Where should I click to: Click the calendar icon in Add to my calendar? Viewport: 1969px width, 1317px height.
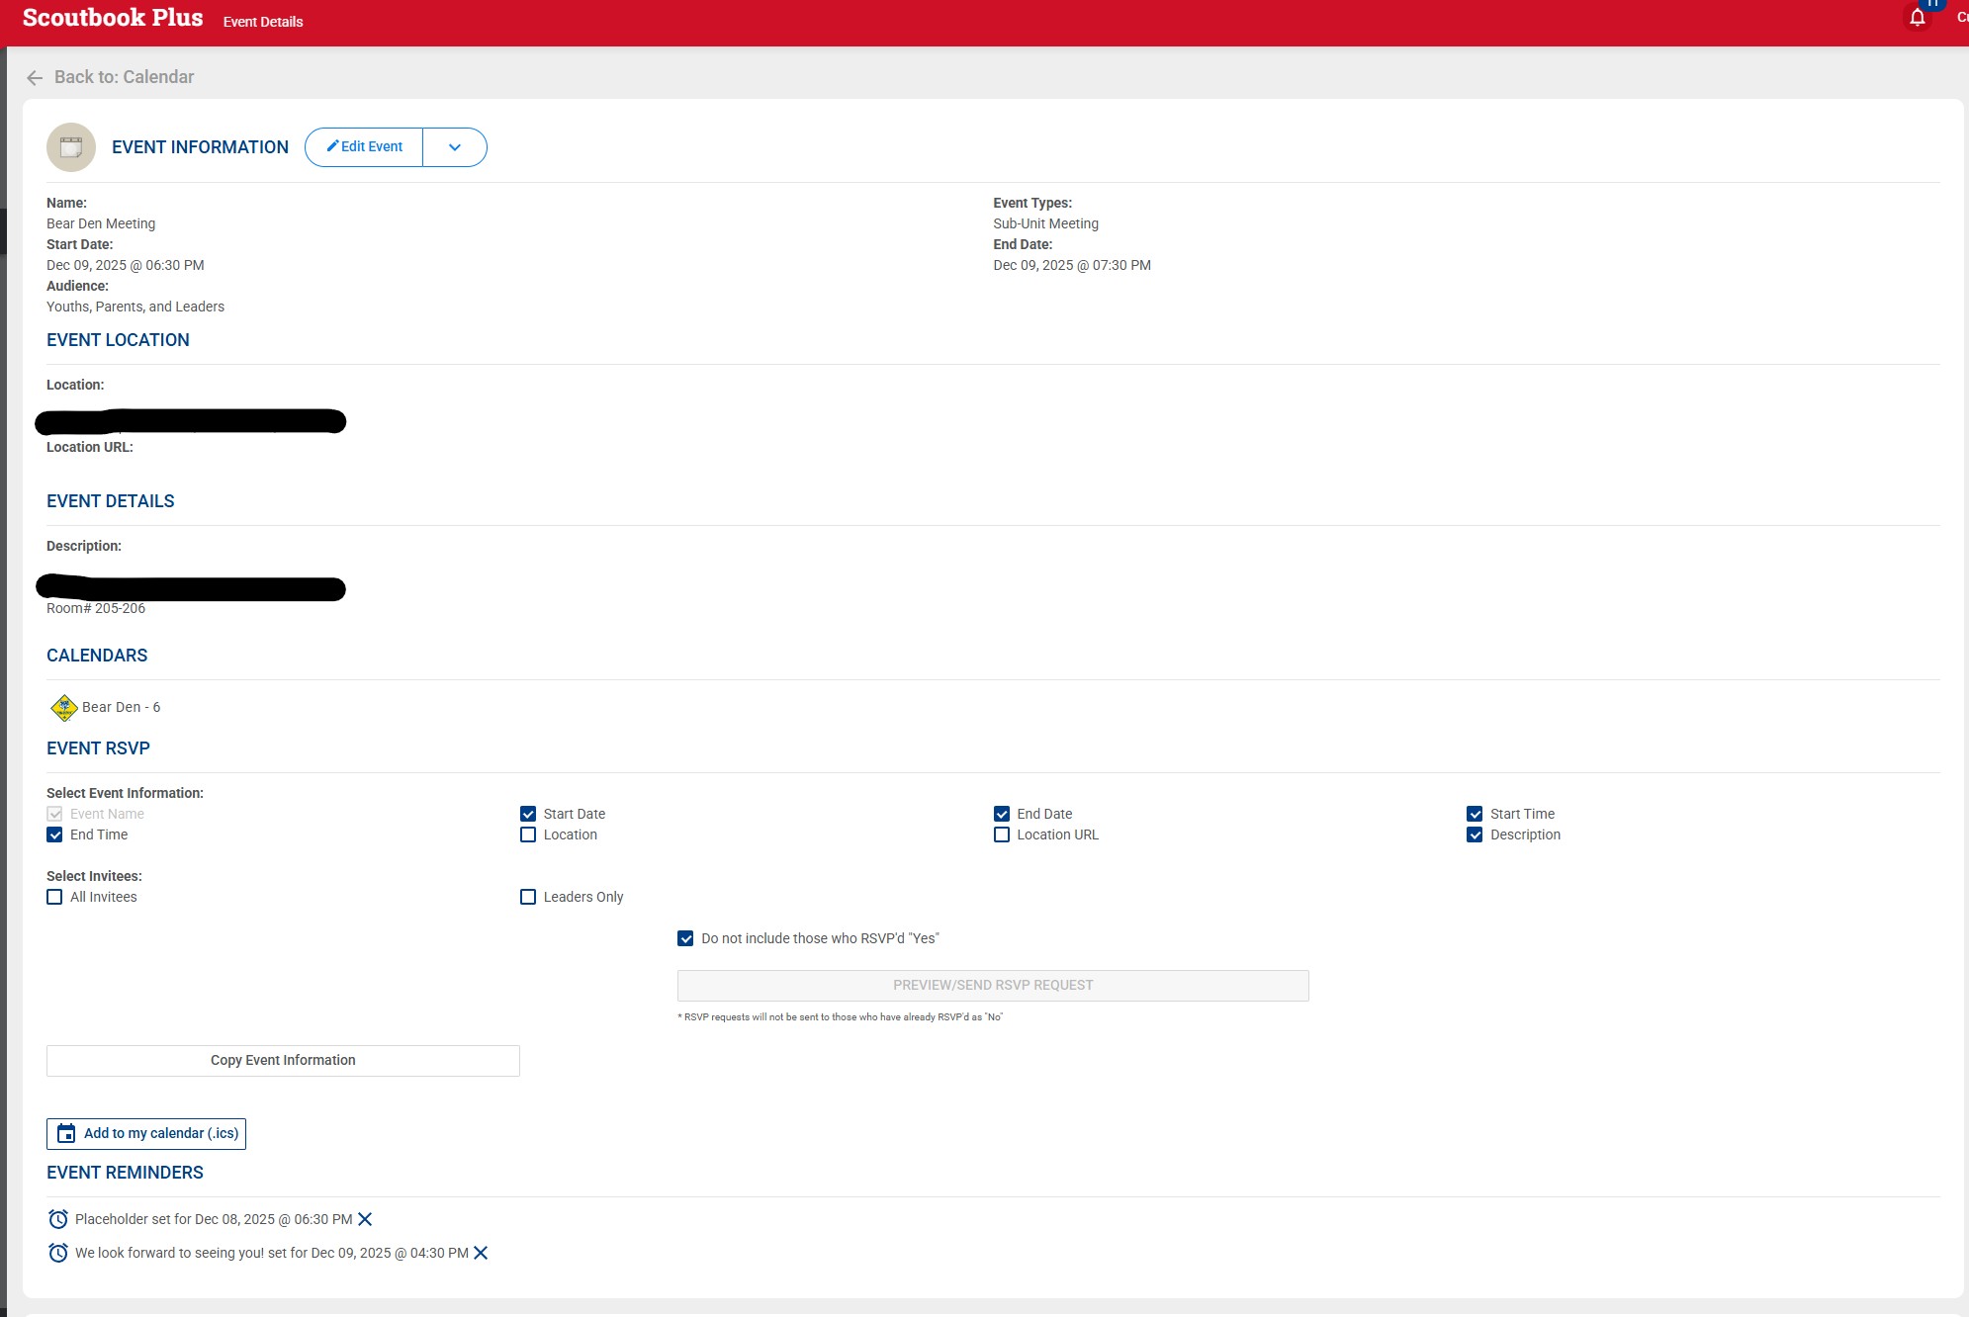click(x=66, y=1133)
